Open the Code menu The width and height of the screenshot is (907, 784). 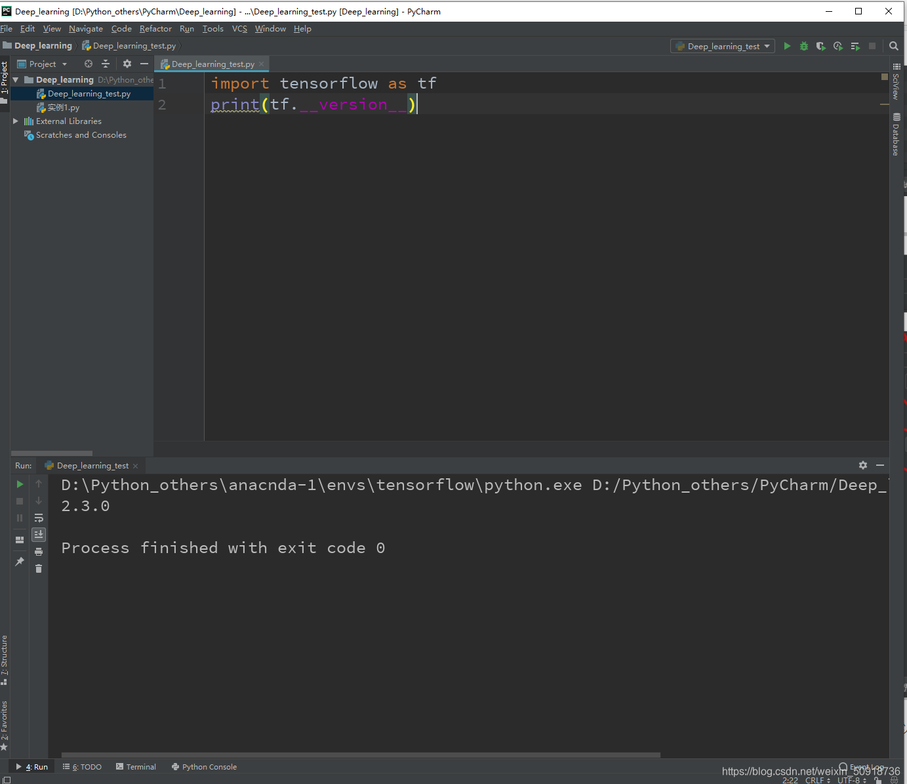(121, 29)
